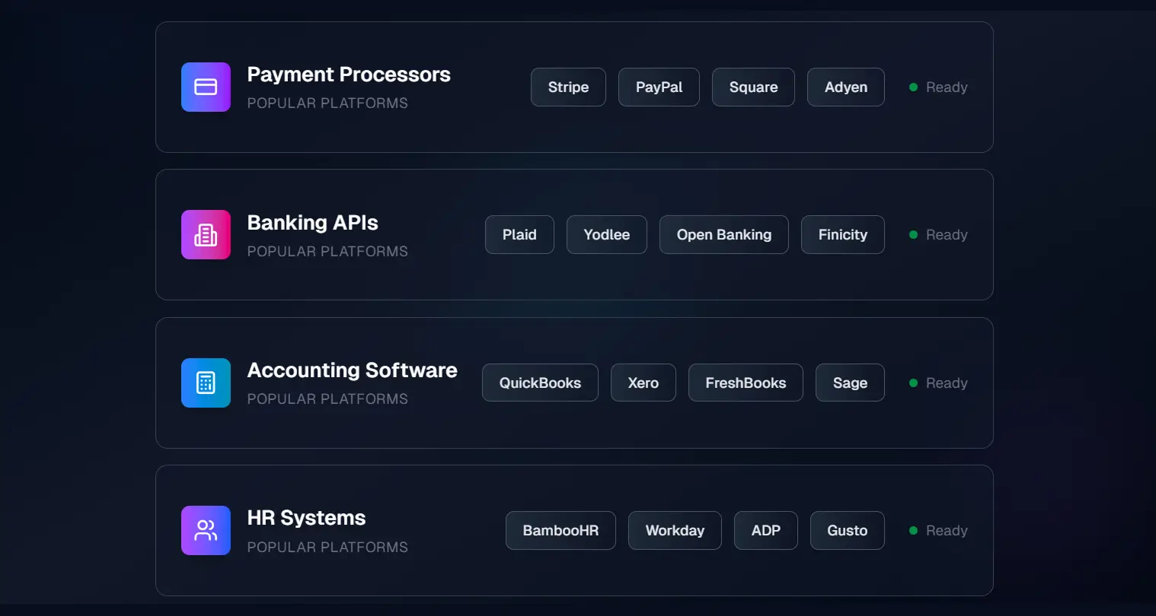Click Ready status text in HR Systems row
Viewport: 1156px width, 616px height.
click(x=947, y=531)
